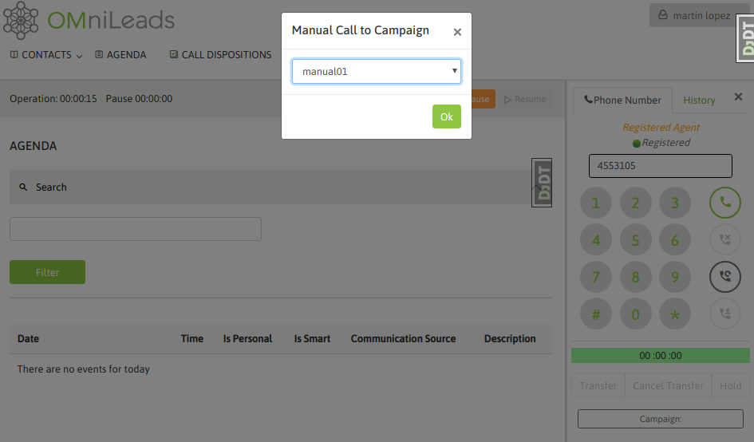Click the Transfer button

point(598,385)
